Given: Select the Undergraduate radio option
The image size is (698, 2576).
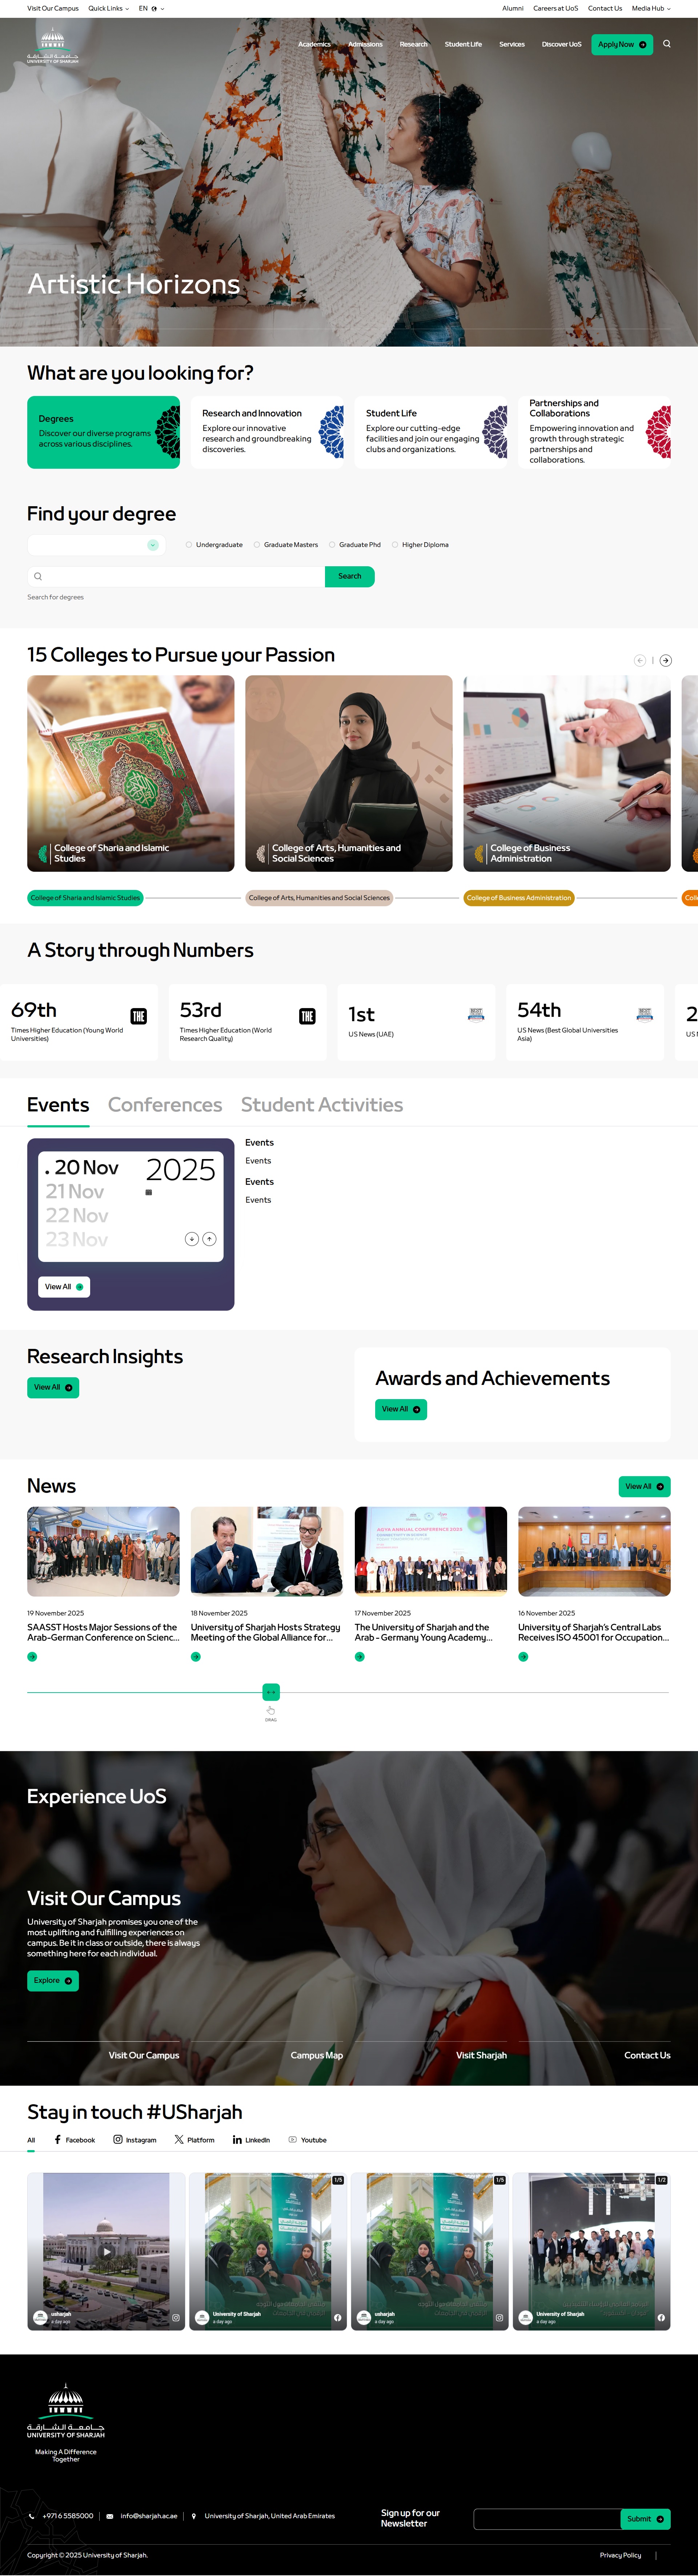Looking at the screenshot, I should (189, 545).
